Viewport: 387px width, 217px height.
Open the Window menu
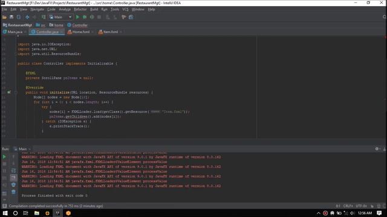[x=138, y=10]
